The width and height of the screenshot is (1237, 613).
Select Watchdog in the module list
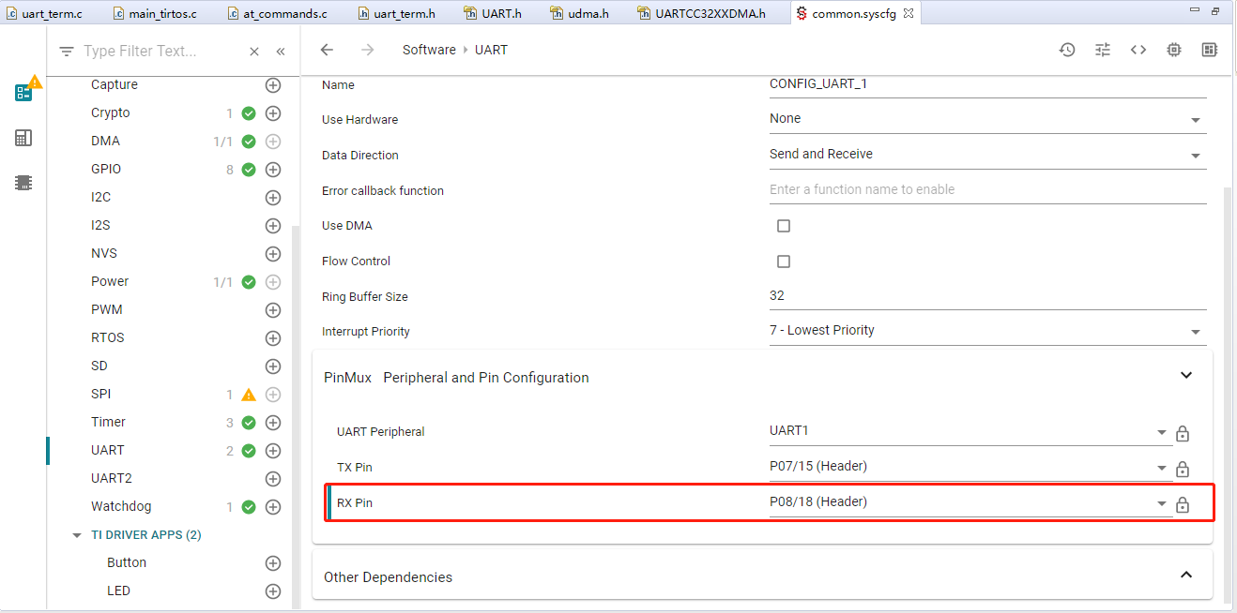click(121, 506)
